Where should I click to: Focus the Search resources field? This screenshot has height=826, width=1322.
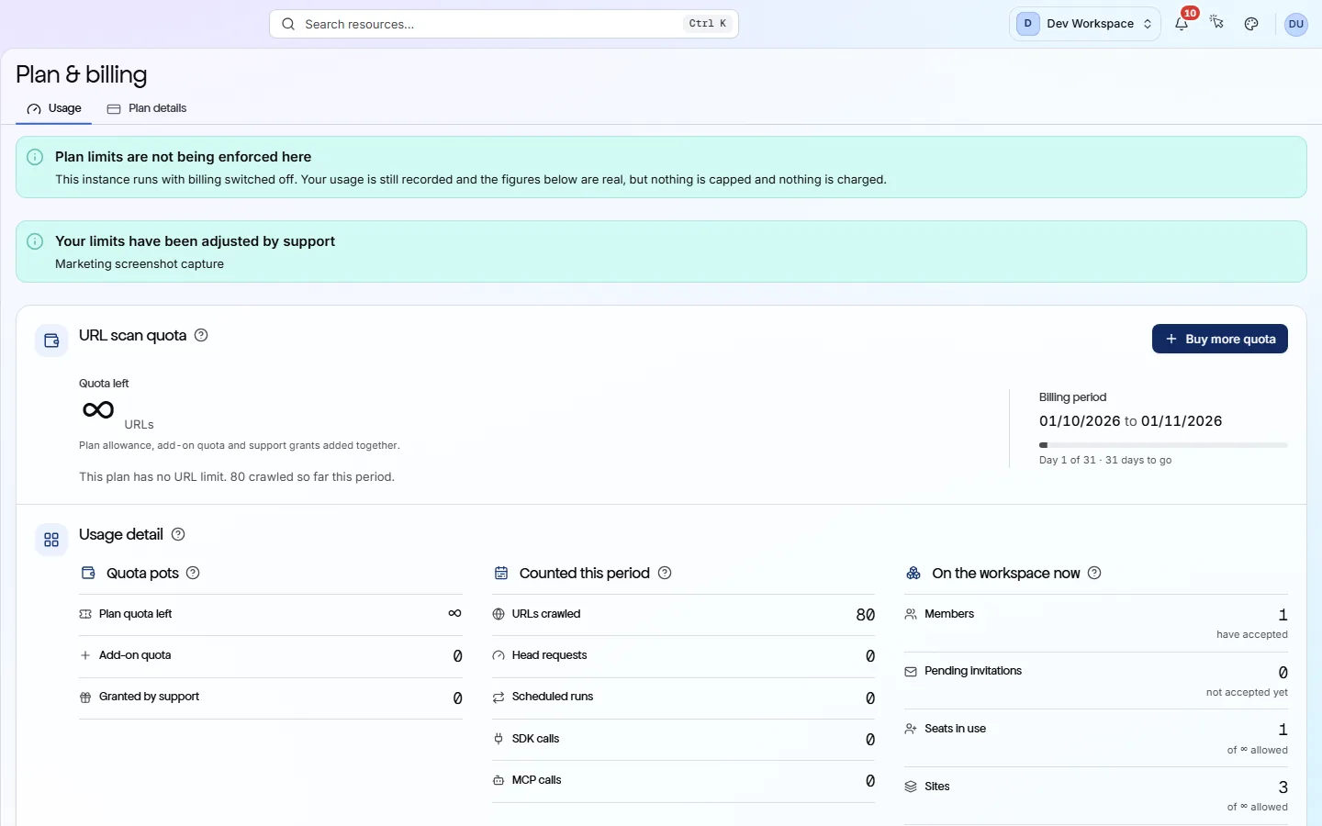(504, 24)
